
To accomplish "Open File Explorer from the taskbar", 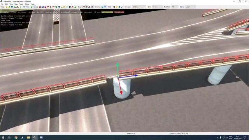I will click(28, 137).
